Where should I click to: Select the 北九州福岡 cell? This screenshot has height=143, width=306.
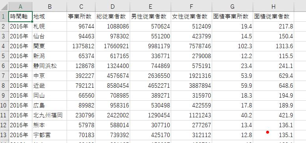click(x=50, y=115)
